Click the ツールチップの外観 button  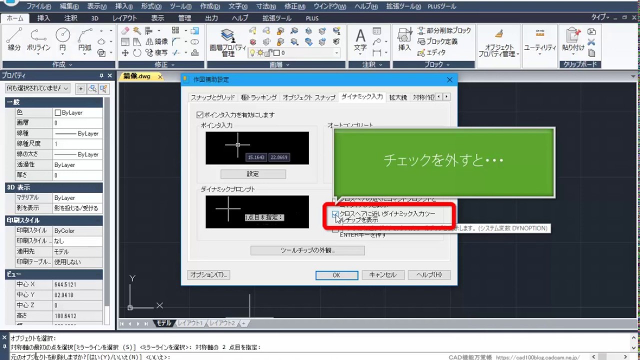click(307, 250)
